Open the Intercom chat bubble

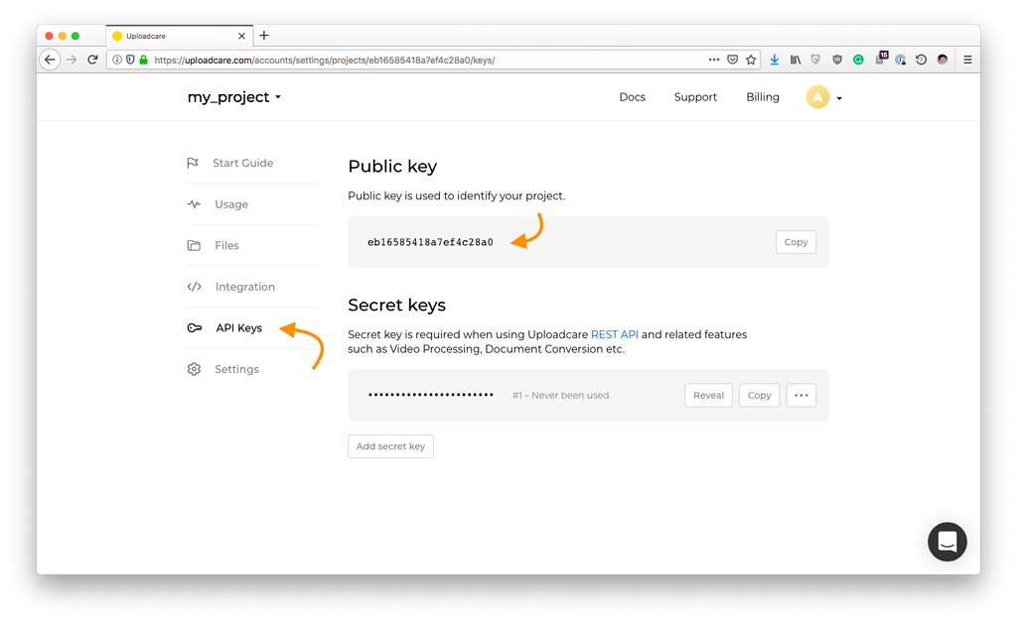point(946,542)
